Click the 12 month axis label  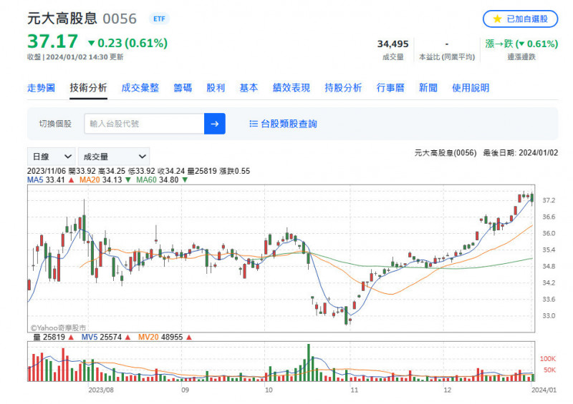tap(447, 390)
